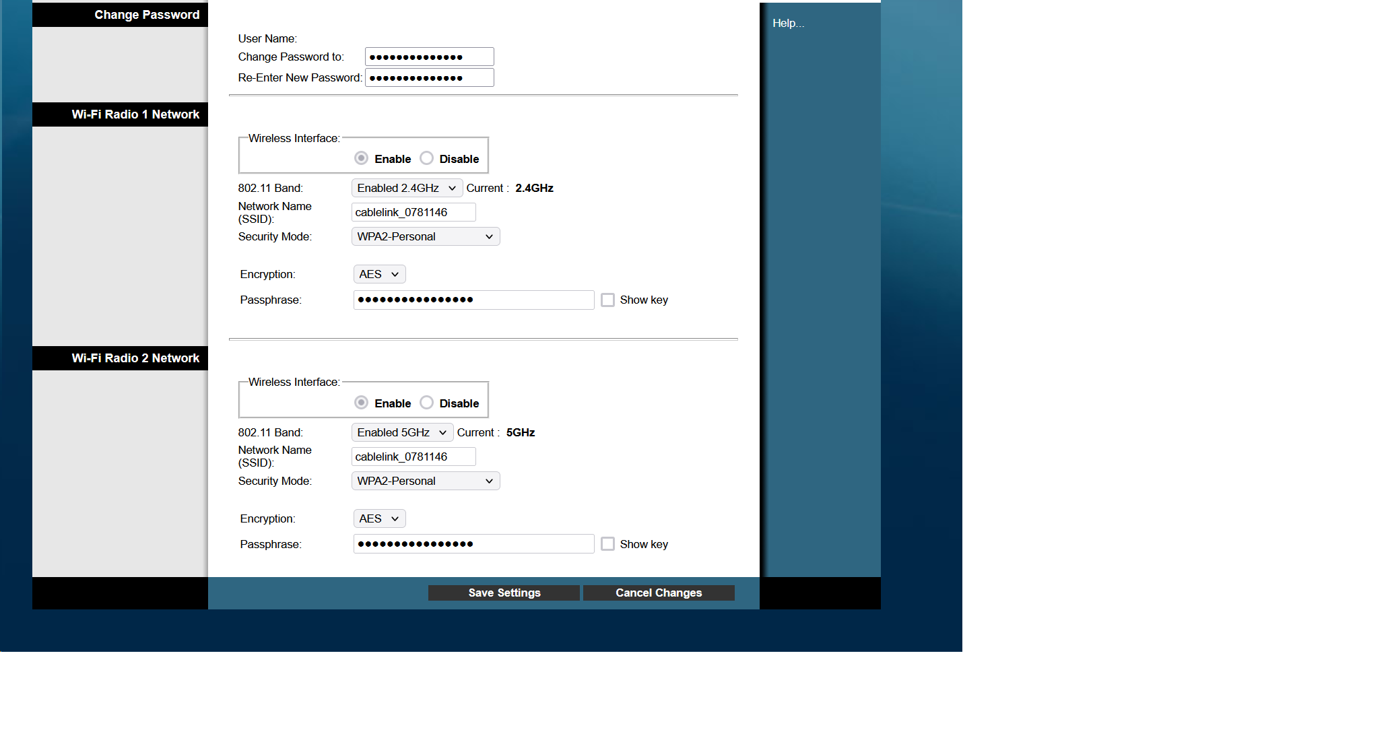Screen dimensions: 1390x738
Task: Toggle Show key for Radio 1 passphrase
Action: [x=607, y=299]
